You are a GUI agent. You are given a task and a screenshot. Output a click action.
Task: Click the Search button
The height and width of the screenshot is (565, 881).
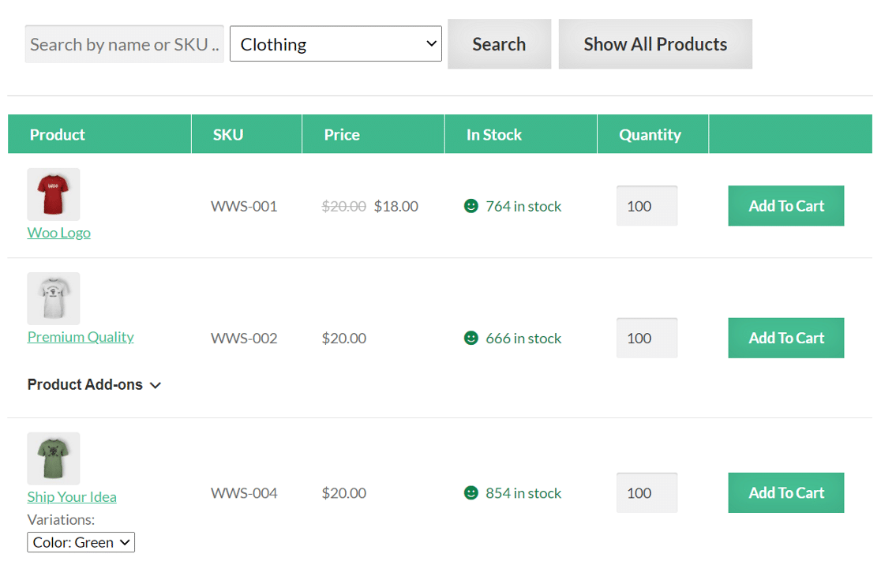click(499, 43)
